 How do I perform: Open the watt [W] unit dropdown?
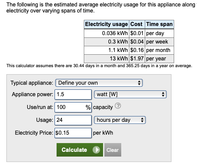click(130, 94)
